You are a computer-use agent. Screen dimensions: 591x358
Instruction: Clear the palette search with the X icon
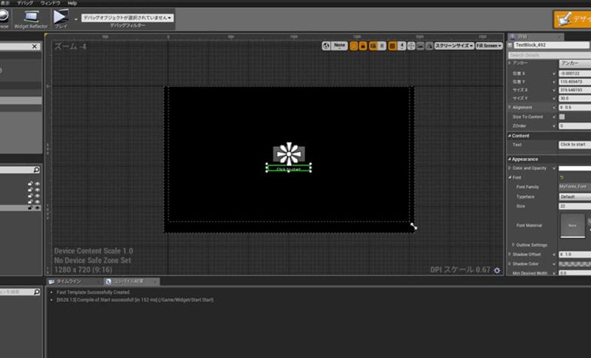coord(34,47)
